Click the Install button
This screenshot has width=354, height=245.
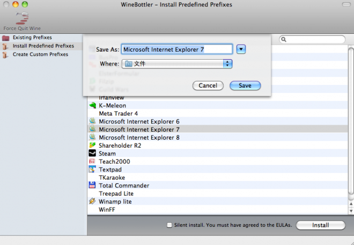(x=320, y=225)
